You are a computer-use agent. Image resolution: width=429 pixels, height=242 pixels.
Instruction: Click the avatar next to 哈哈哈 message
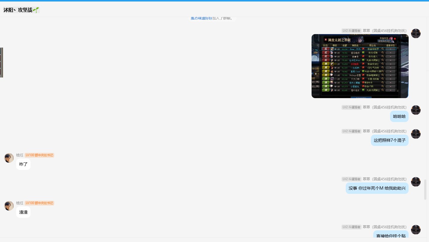pyautogui.click(x=416, y=110)
